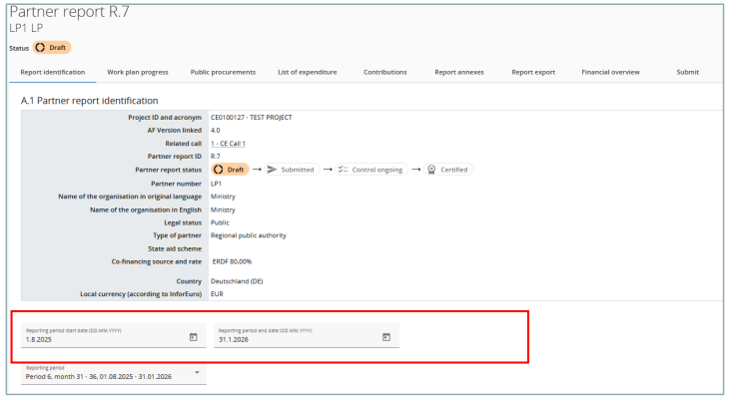Image resolution: width=733 pixels, height=402 pixels.
Task: Click the Draft status icon in workflow
Action: pyautogui.click(x=219, y=170)
